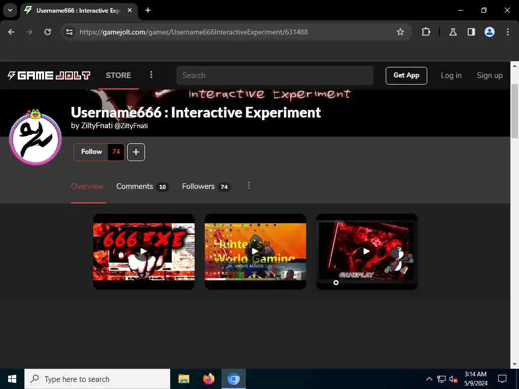Show hidden system tray icons
Image resolution: width=519 pixels, height=389 pixels.
pos(429,379)
